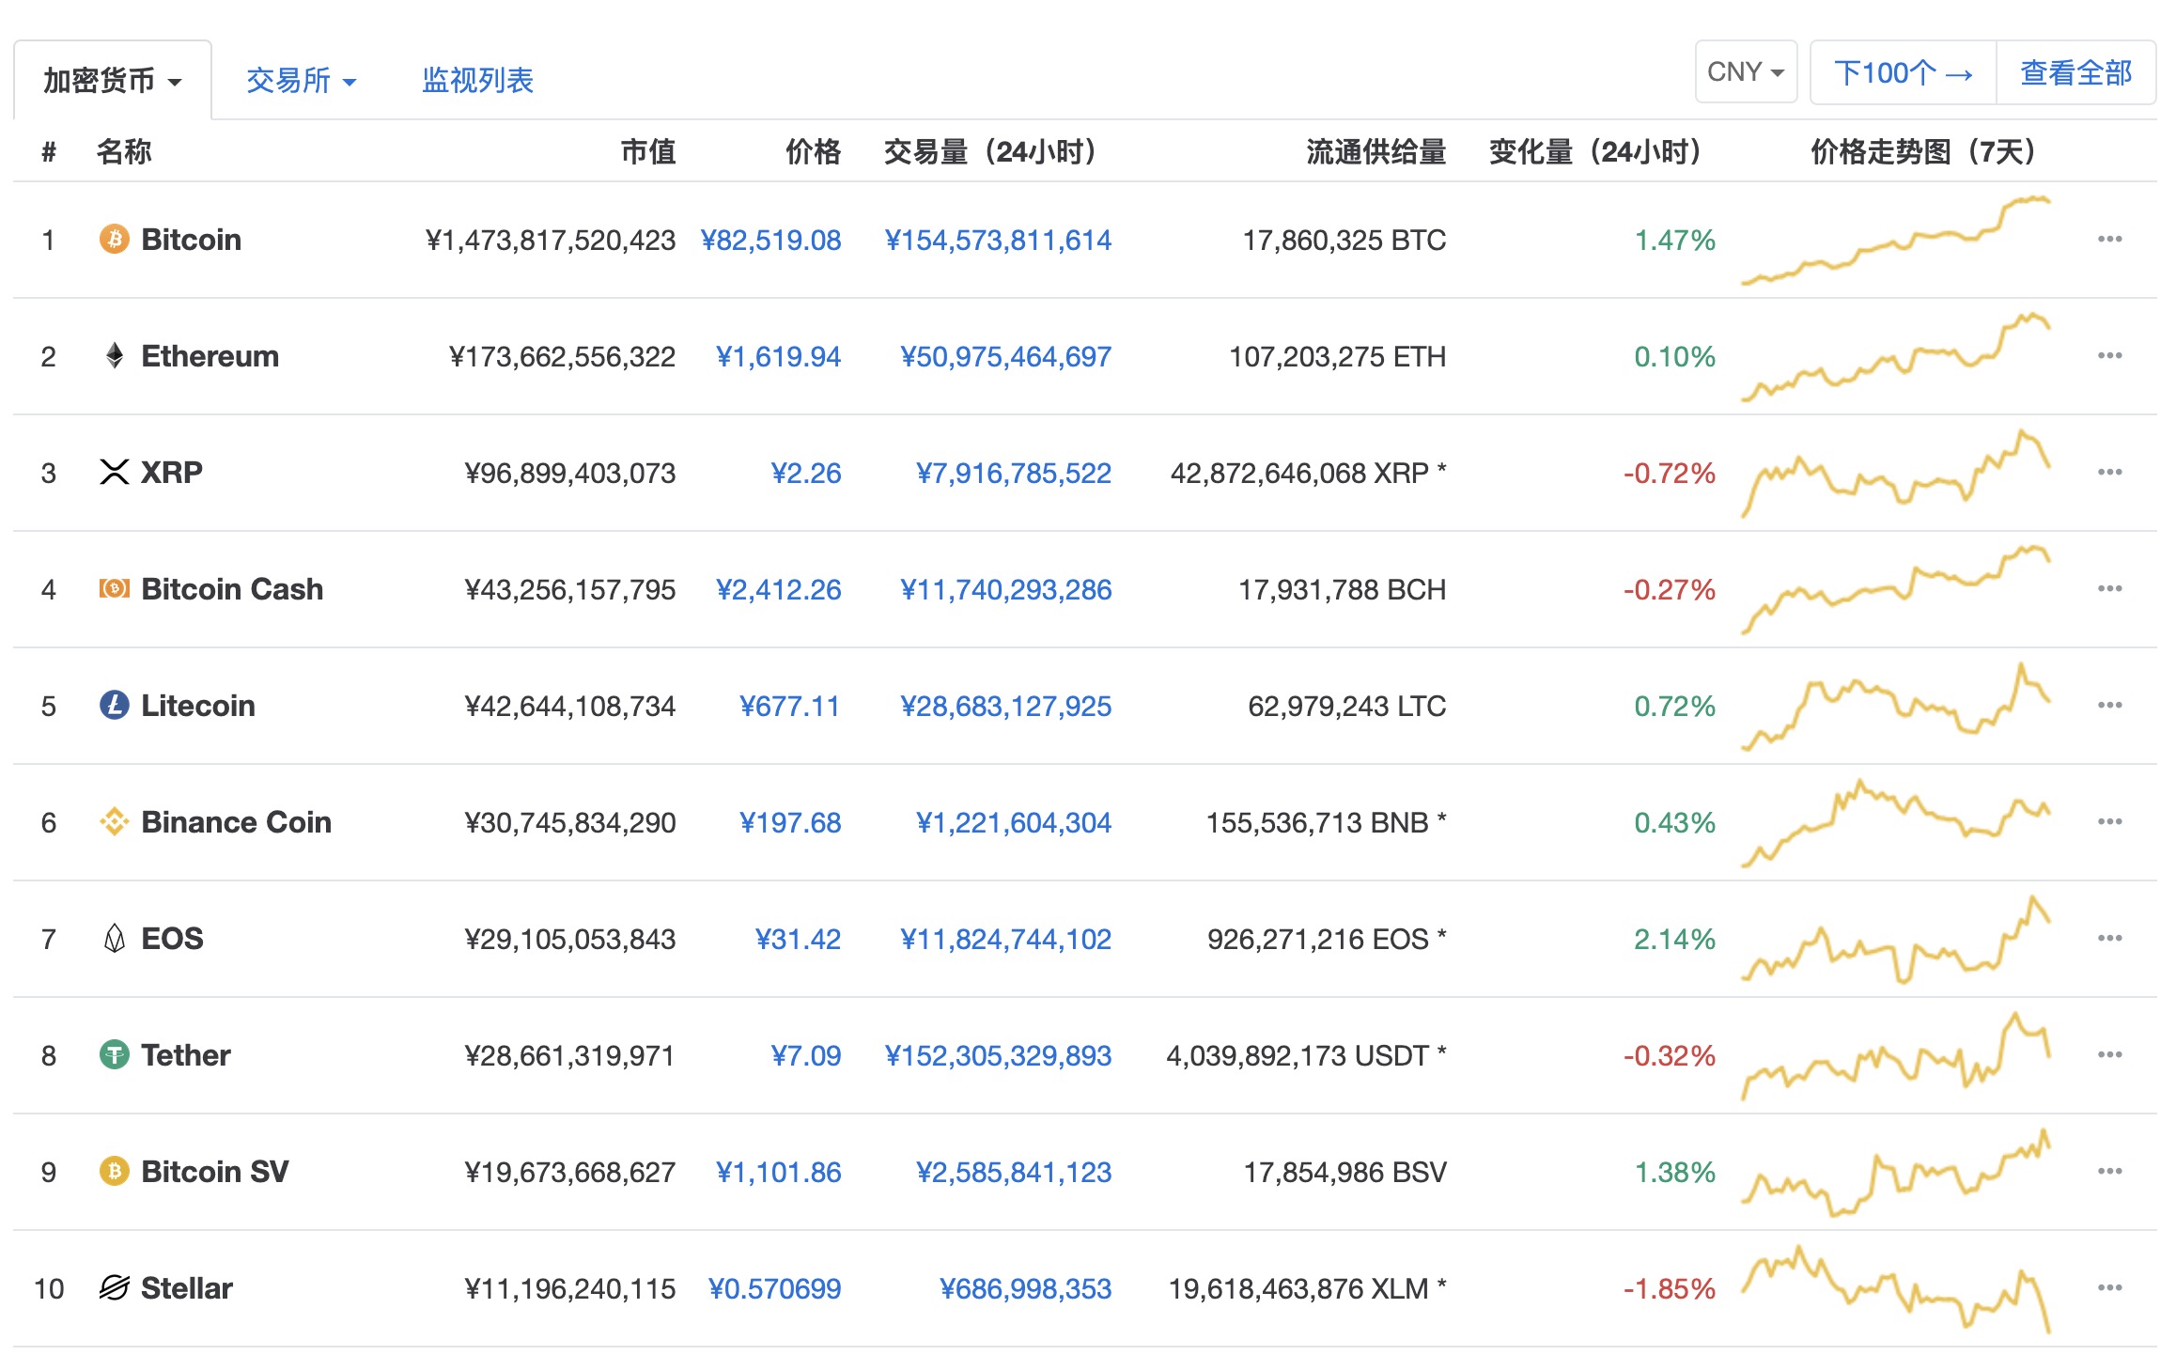Click the Bitcoin SV logo icon
The height and width of the screenshot is (1355, 2176).
click(114, 1171)
